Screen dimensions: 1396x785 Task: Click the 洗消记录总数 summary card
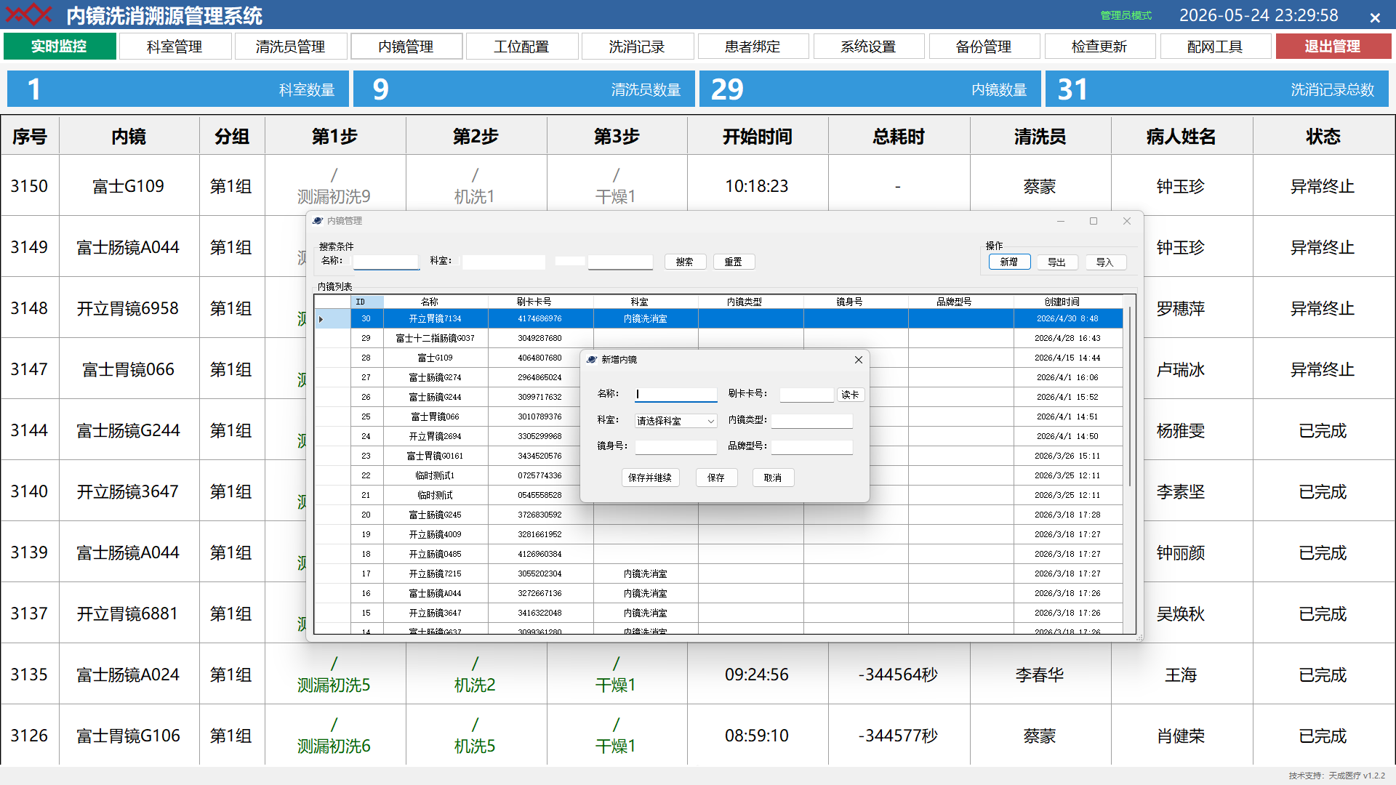click(1217, 89)
